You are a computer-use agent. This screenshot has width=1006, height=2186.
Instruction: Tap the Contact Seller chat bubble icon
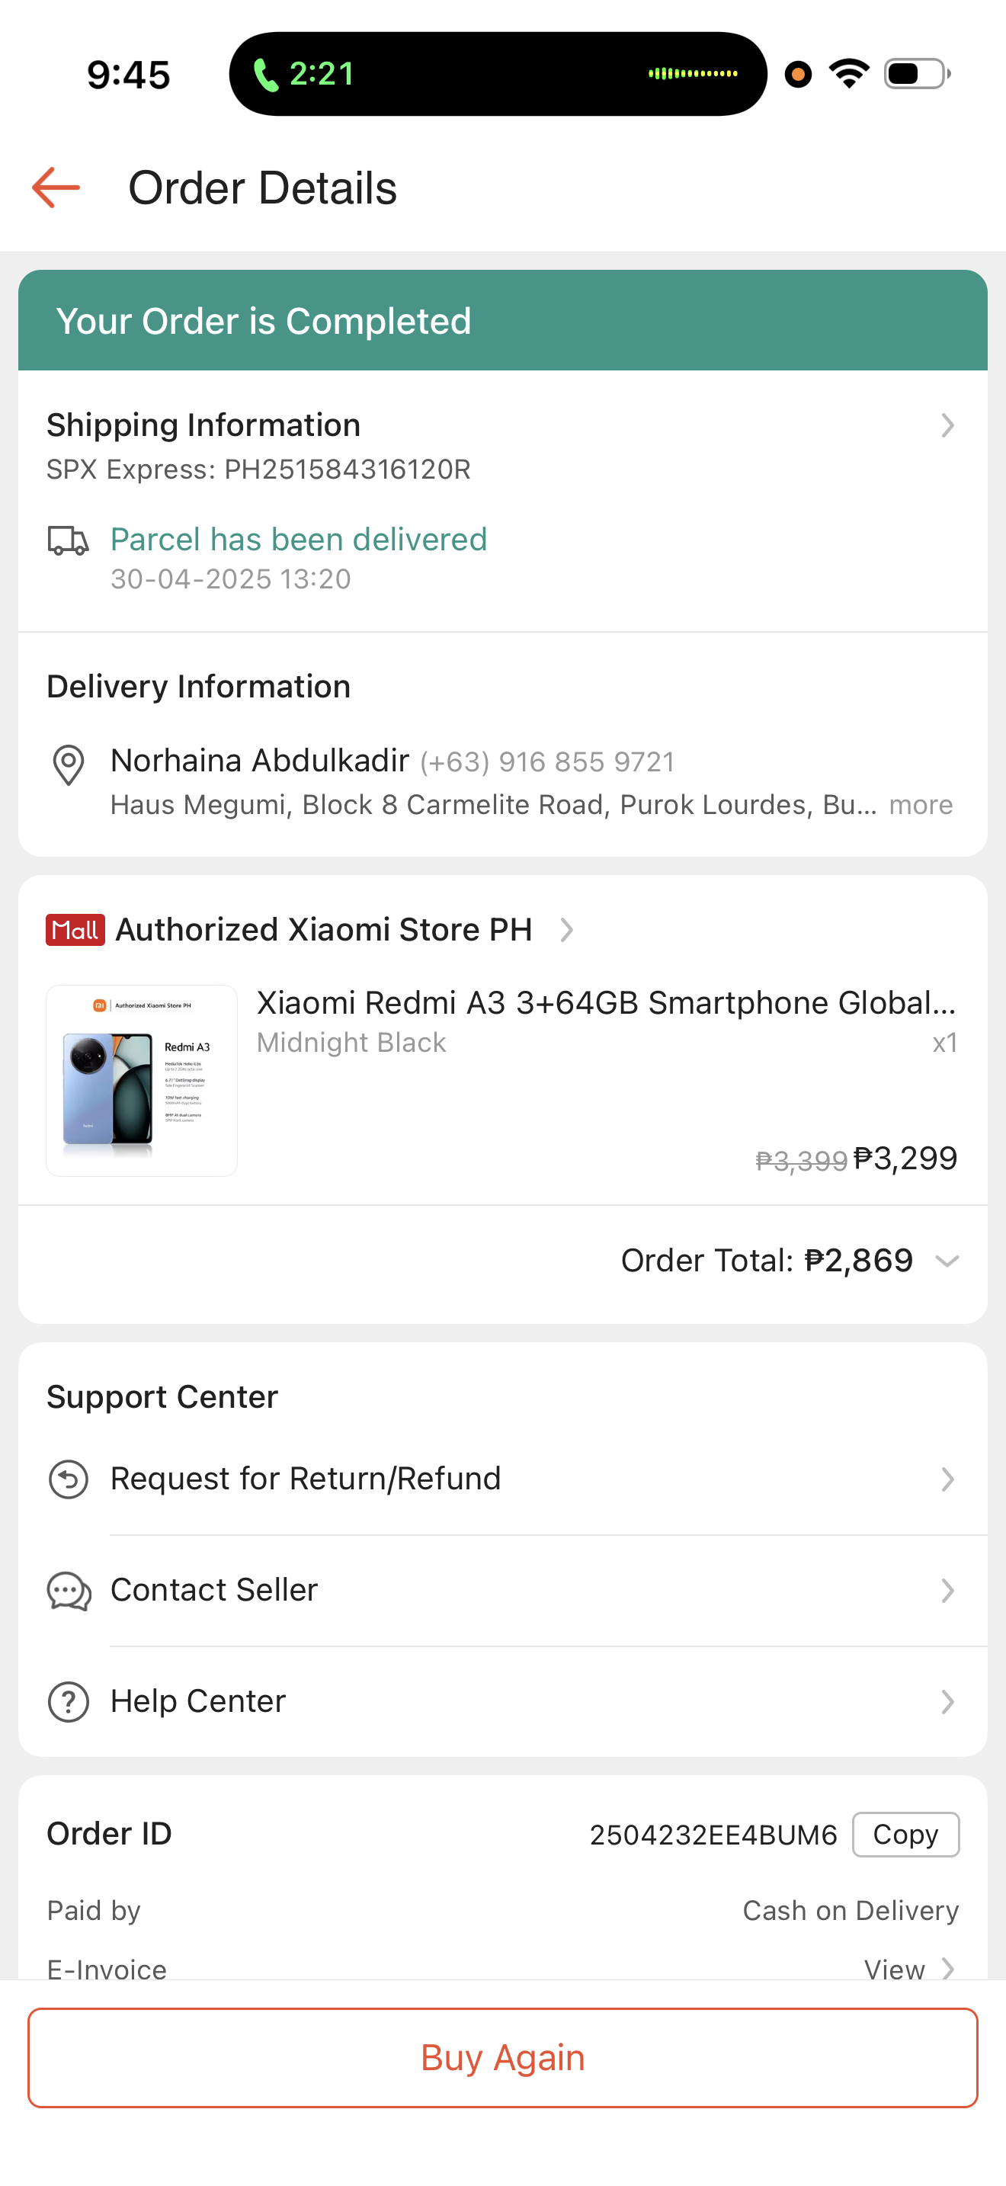coord(68,1590)
